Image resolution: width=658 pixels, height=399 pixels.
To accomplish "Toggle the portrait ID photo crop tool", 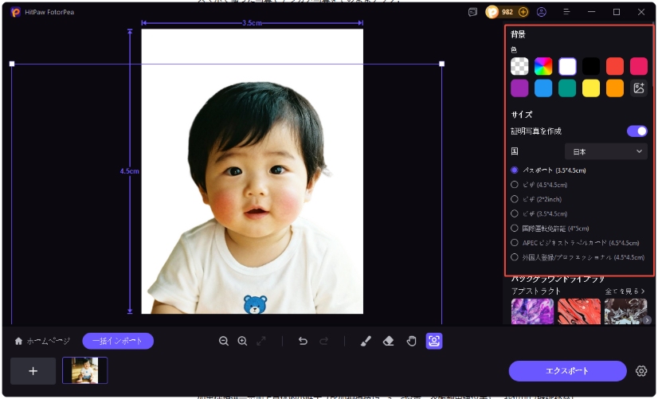I will (x=434, y=341).
